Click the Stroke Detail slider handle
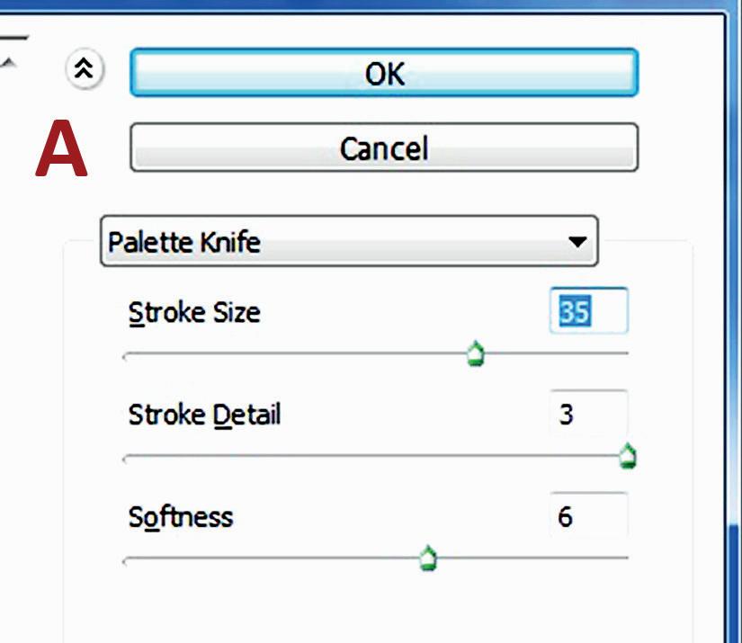 coord(628,458)
